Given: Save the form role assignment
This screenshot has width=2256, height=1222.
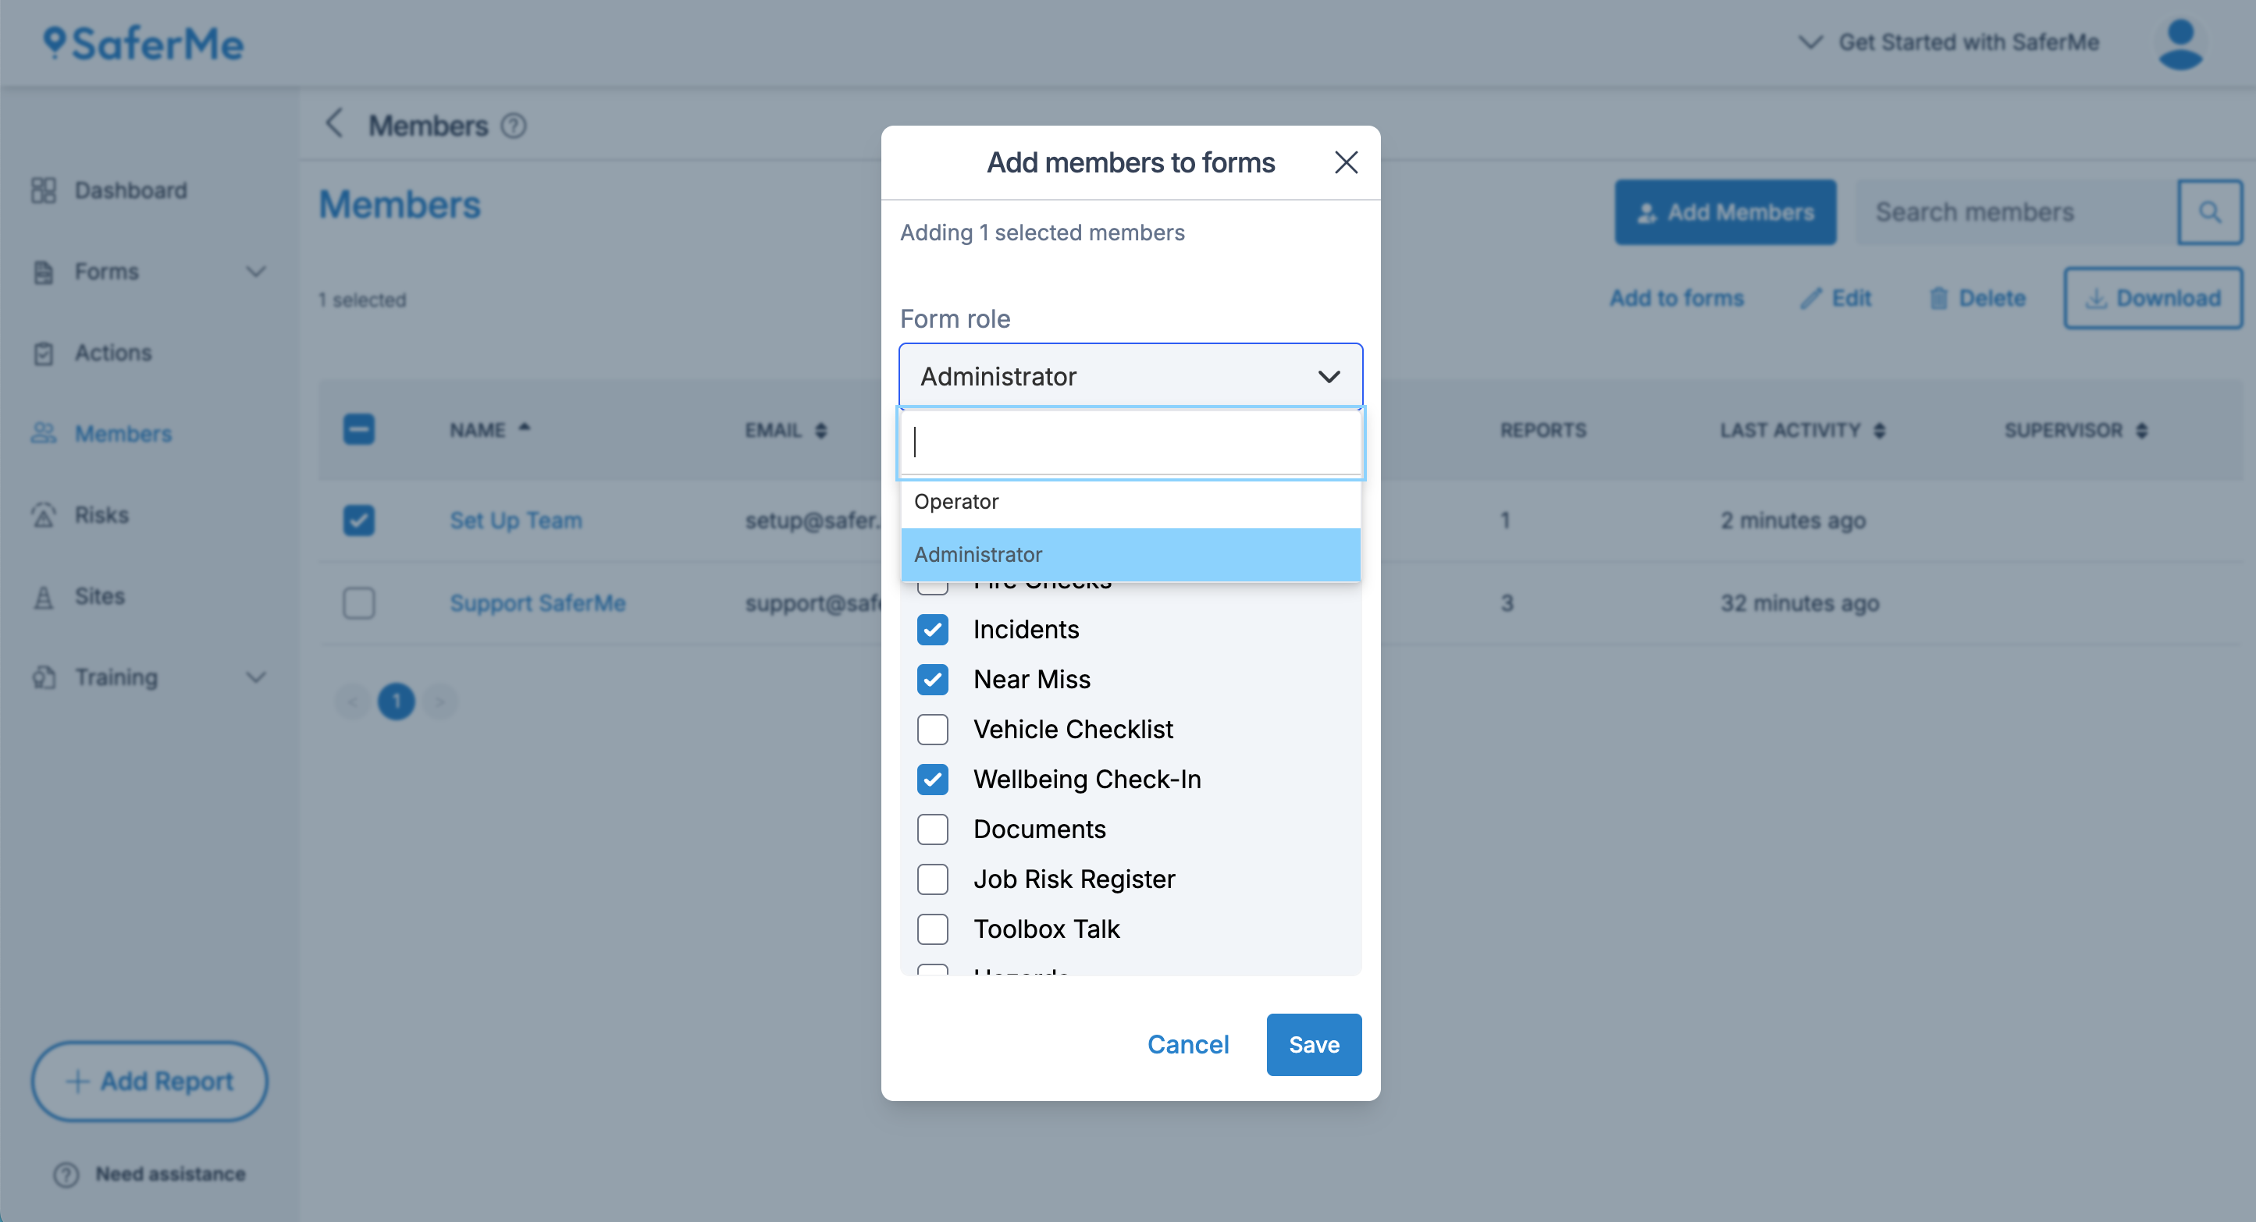Looking at the screenshot, I should [x=1313, y=1043].
